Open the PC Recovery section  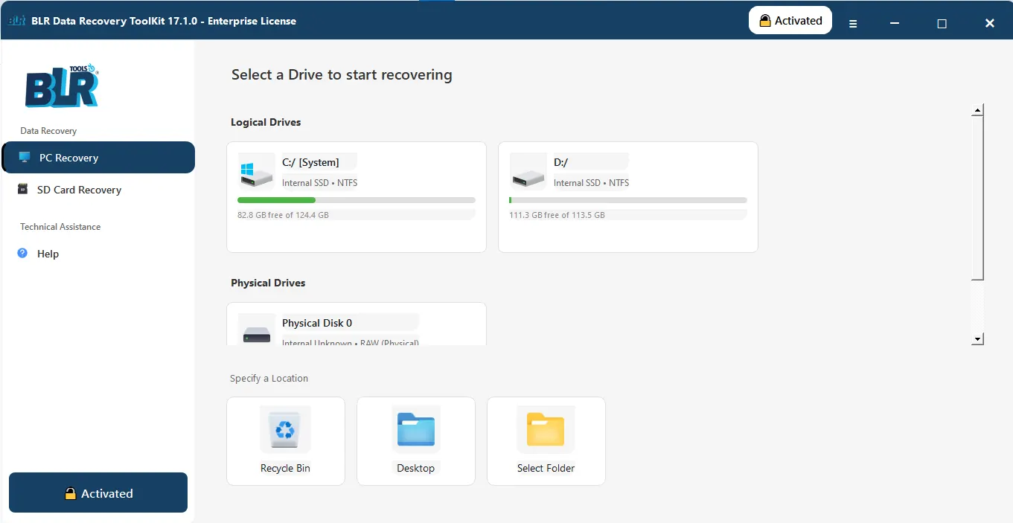point(98,158)
